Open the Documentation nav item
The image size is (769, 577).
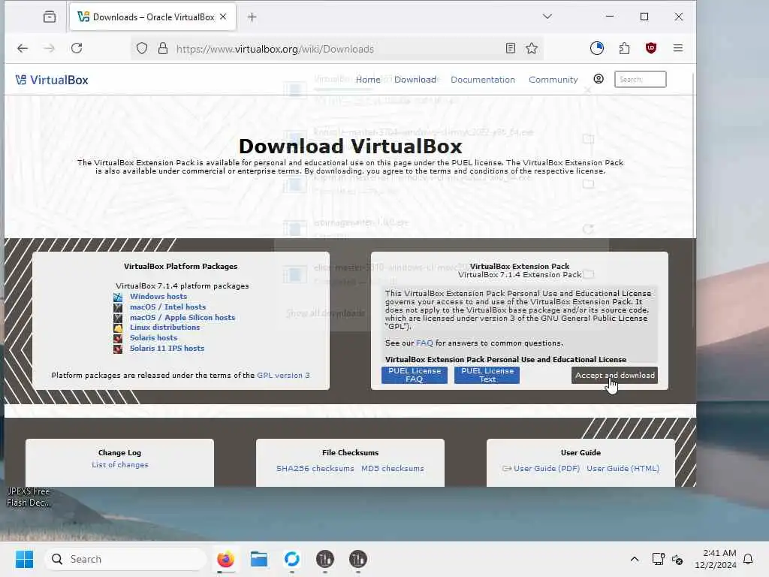tap(483, 80)
